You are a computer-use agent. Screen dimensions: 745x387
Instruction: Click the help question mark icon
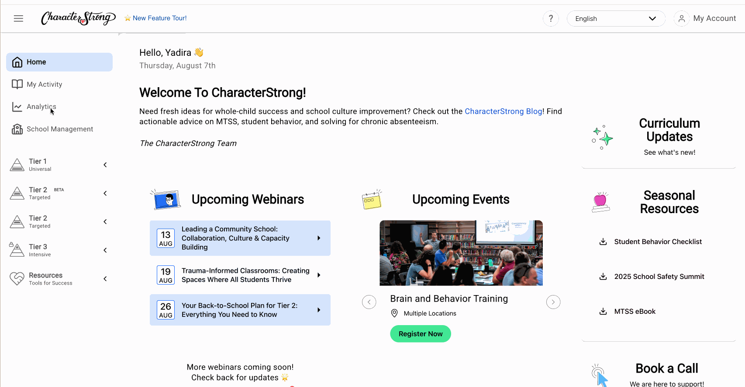[551, 18]
